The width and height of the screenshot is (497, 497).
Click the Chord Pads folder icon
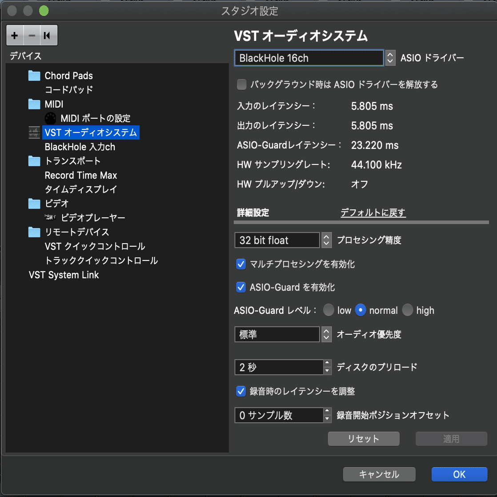(x=34, y=76)
